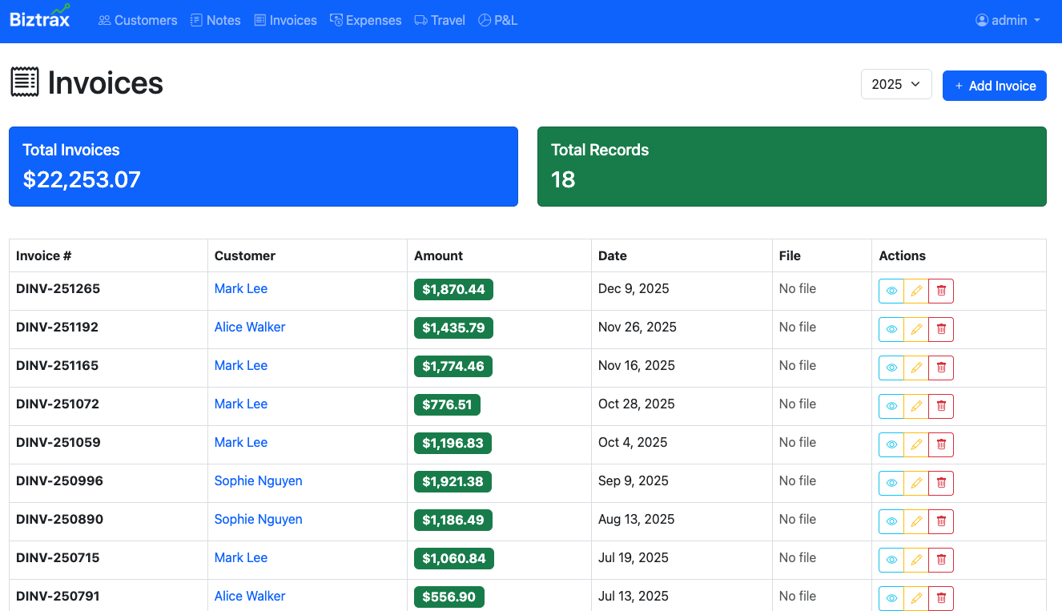This screenshot has width=1062, height=611.
Task: Delete invoice DINV-250996 using the trash icon
Action: pyautogui.click(x=941, y=483)
